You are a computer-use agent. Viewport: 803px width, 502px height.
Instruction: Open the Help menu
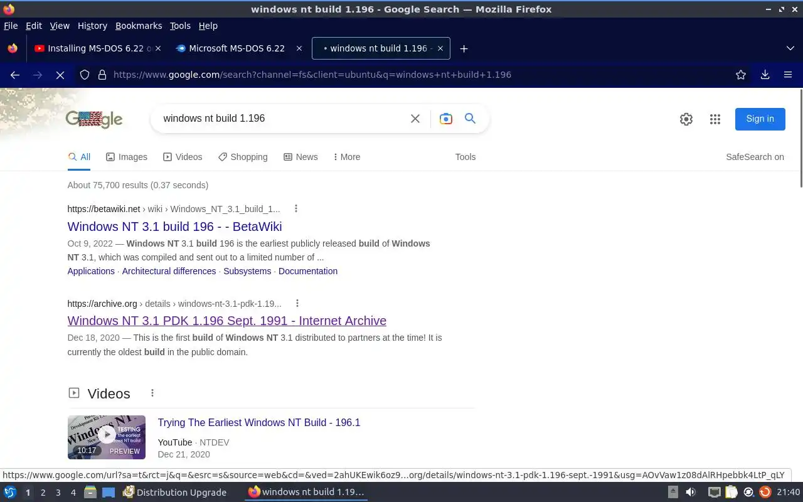(x=208, y=26)
